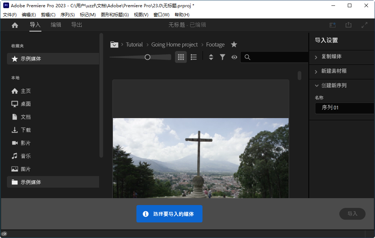Viewport: 375px width, 238px height.
Task: Switch to the 编辑 workspace tab
Action: click(56, 25)
